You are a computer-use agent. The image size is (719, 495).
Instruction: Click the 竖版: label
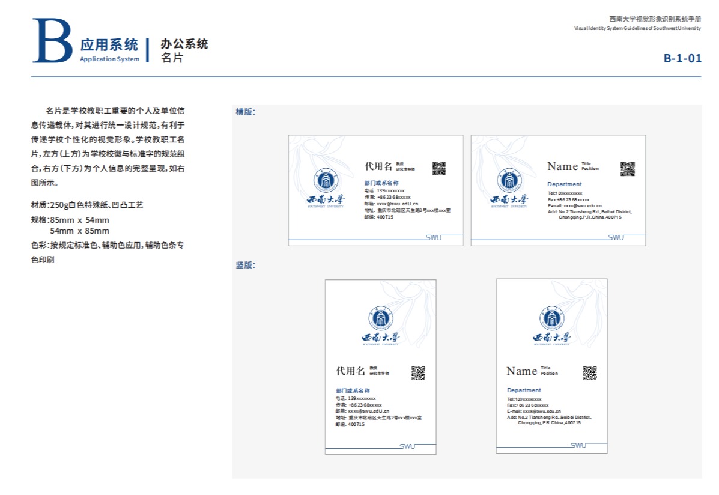tap(245, 265)
